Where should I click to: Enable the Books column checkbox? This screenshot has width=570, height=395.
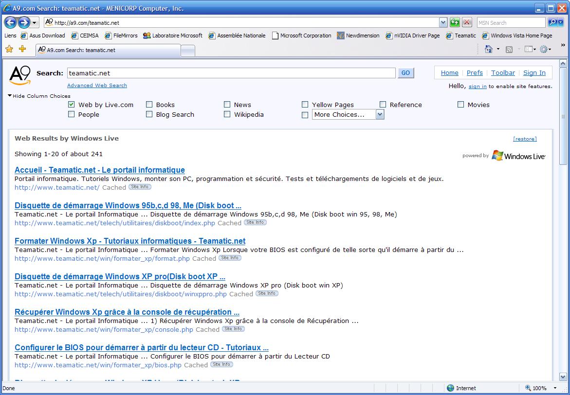[149, 105]
